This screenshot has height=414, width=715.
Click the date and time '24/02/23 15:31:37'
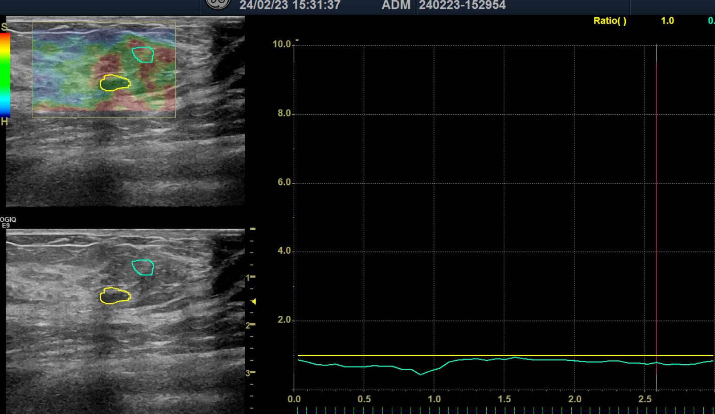point(290,5)
